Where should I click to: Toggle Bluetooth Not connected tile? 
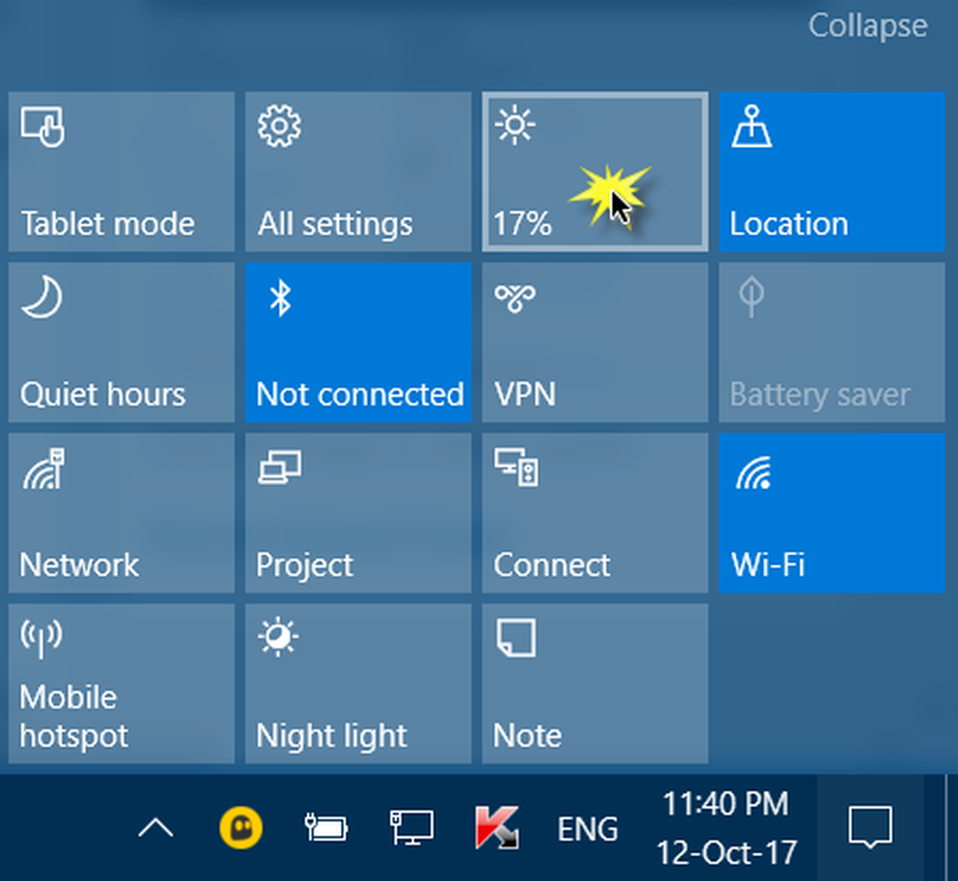[358, 342]
